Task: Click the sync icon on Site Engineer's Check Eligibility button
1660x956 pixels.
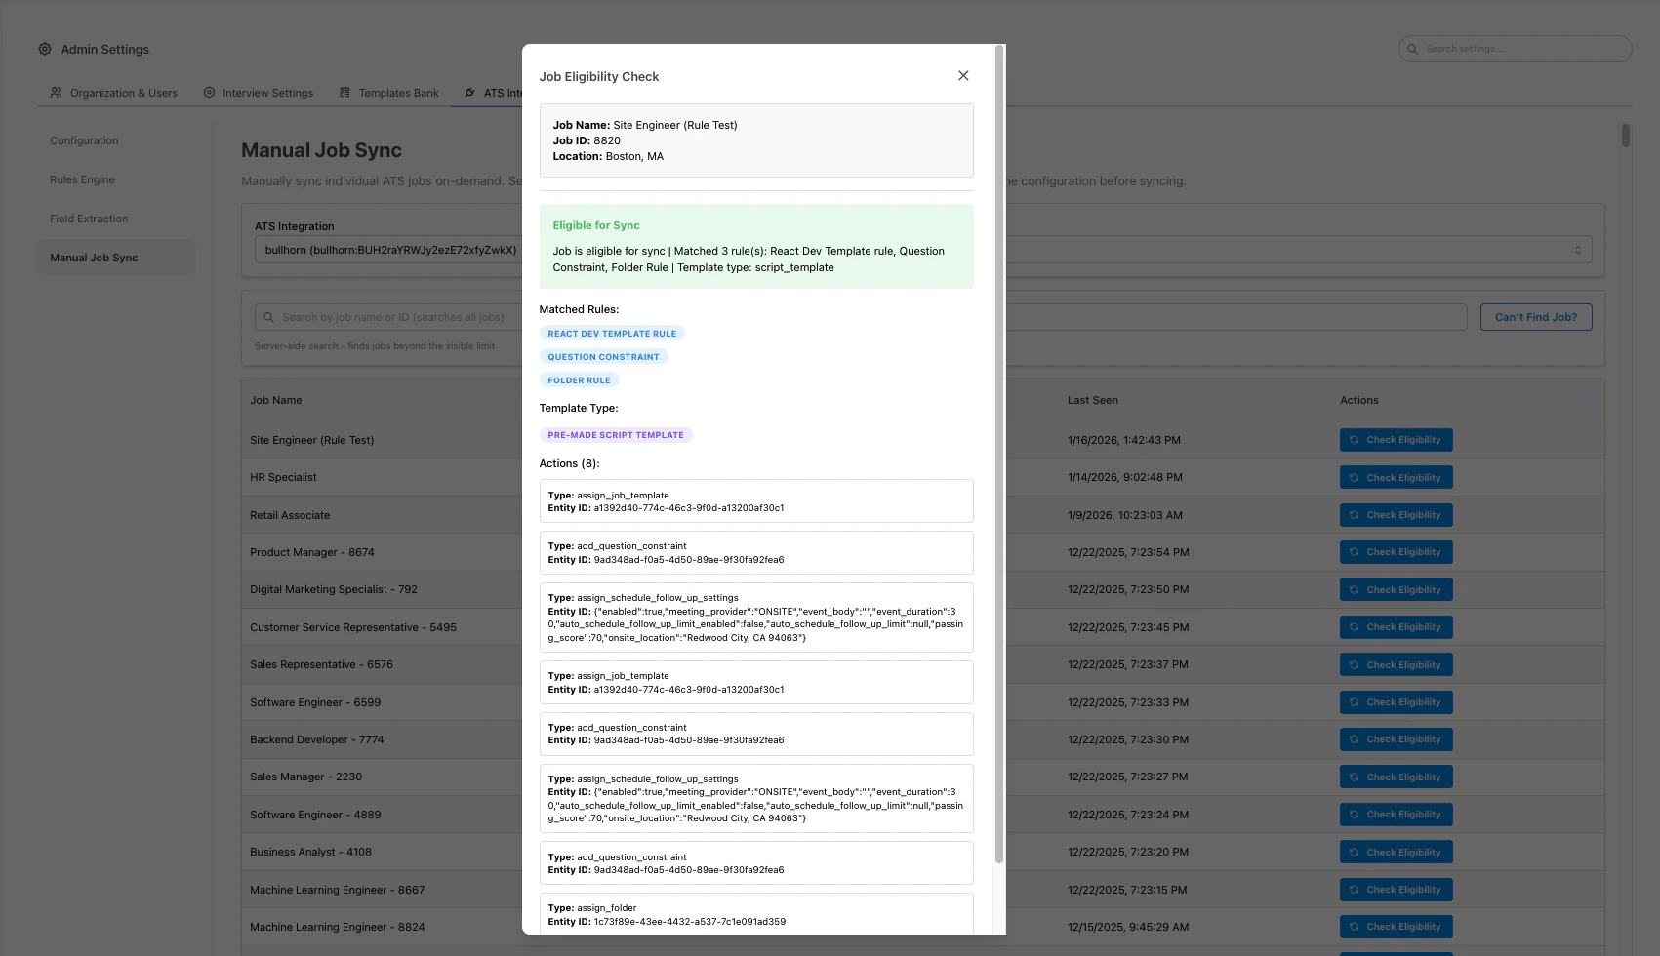Action: 1354,439
